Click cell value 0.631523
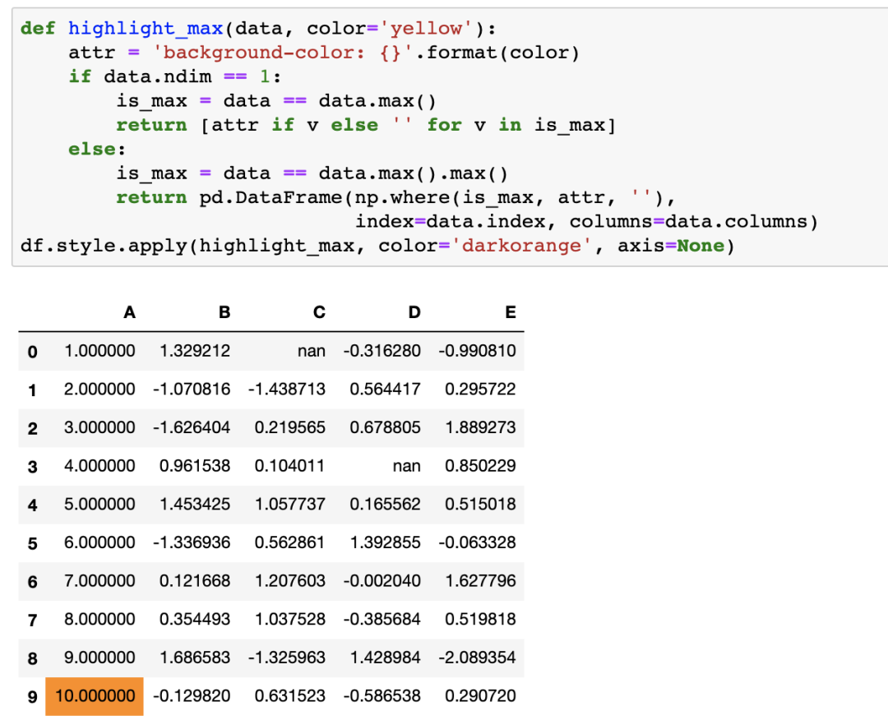The width and height of the screenshot is (888, 720). [290, 695]
